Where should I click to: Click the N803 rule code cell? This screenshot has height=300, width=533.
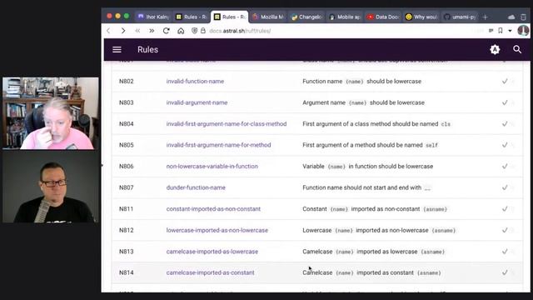127,102
